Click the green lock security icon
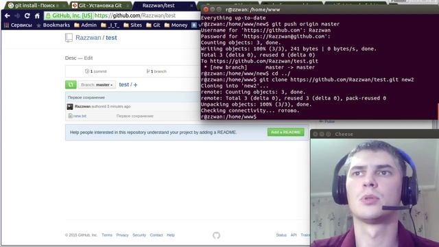 (48, 16)
